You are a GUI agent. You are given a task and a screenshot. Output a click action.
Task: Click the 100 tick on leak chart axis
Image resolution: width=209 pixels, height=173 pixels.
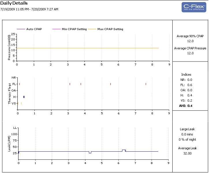tap(14, 134)
